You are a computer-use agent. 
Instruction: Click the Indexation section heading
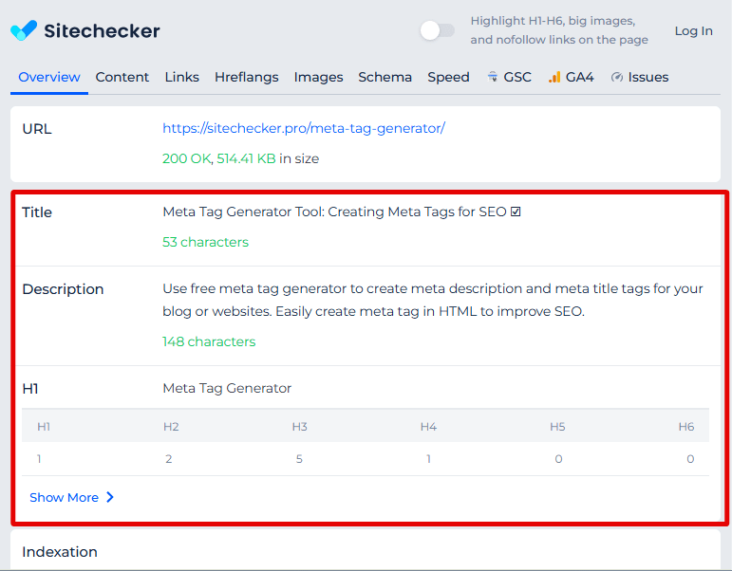coord(60,552)
